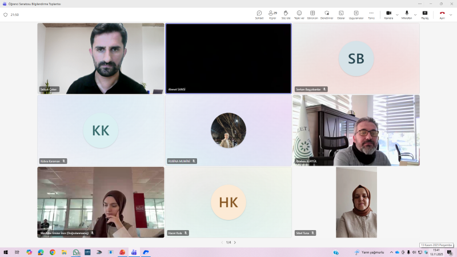The height and width of the screenshot is (257, 457).
Task: Open the Odalar breakout rooms
Action: (341, 14)
